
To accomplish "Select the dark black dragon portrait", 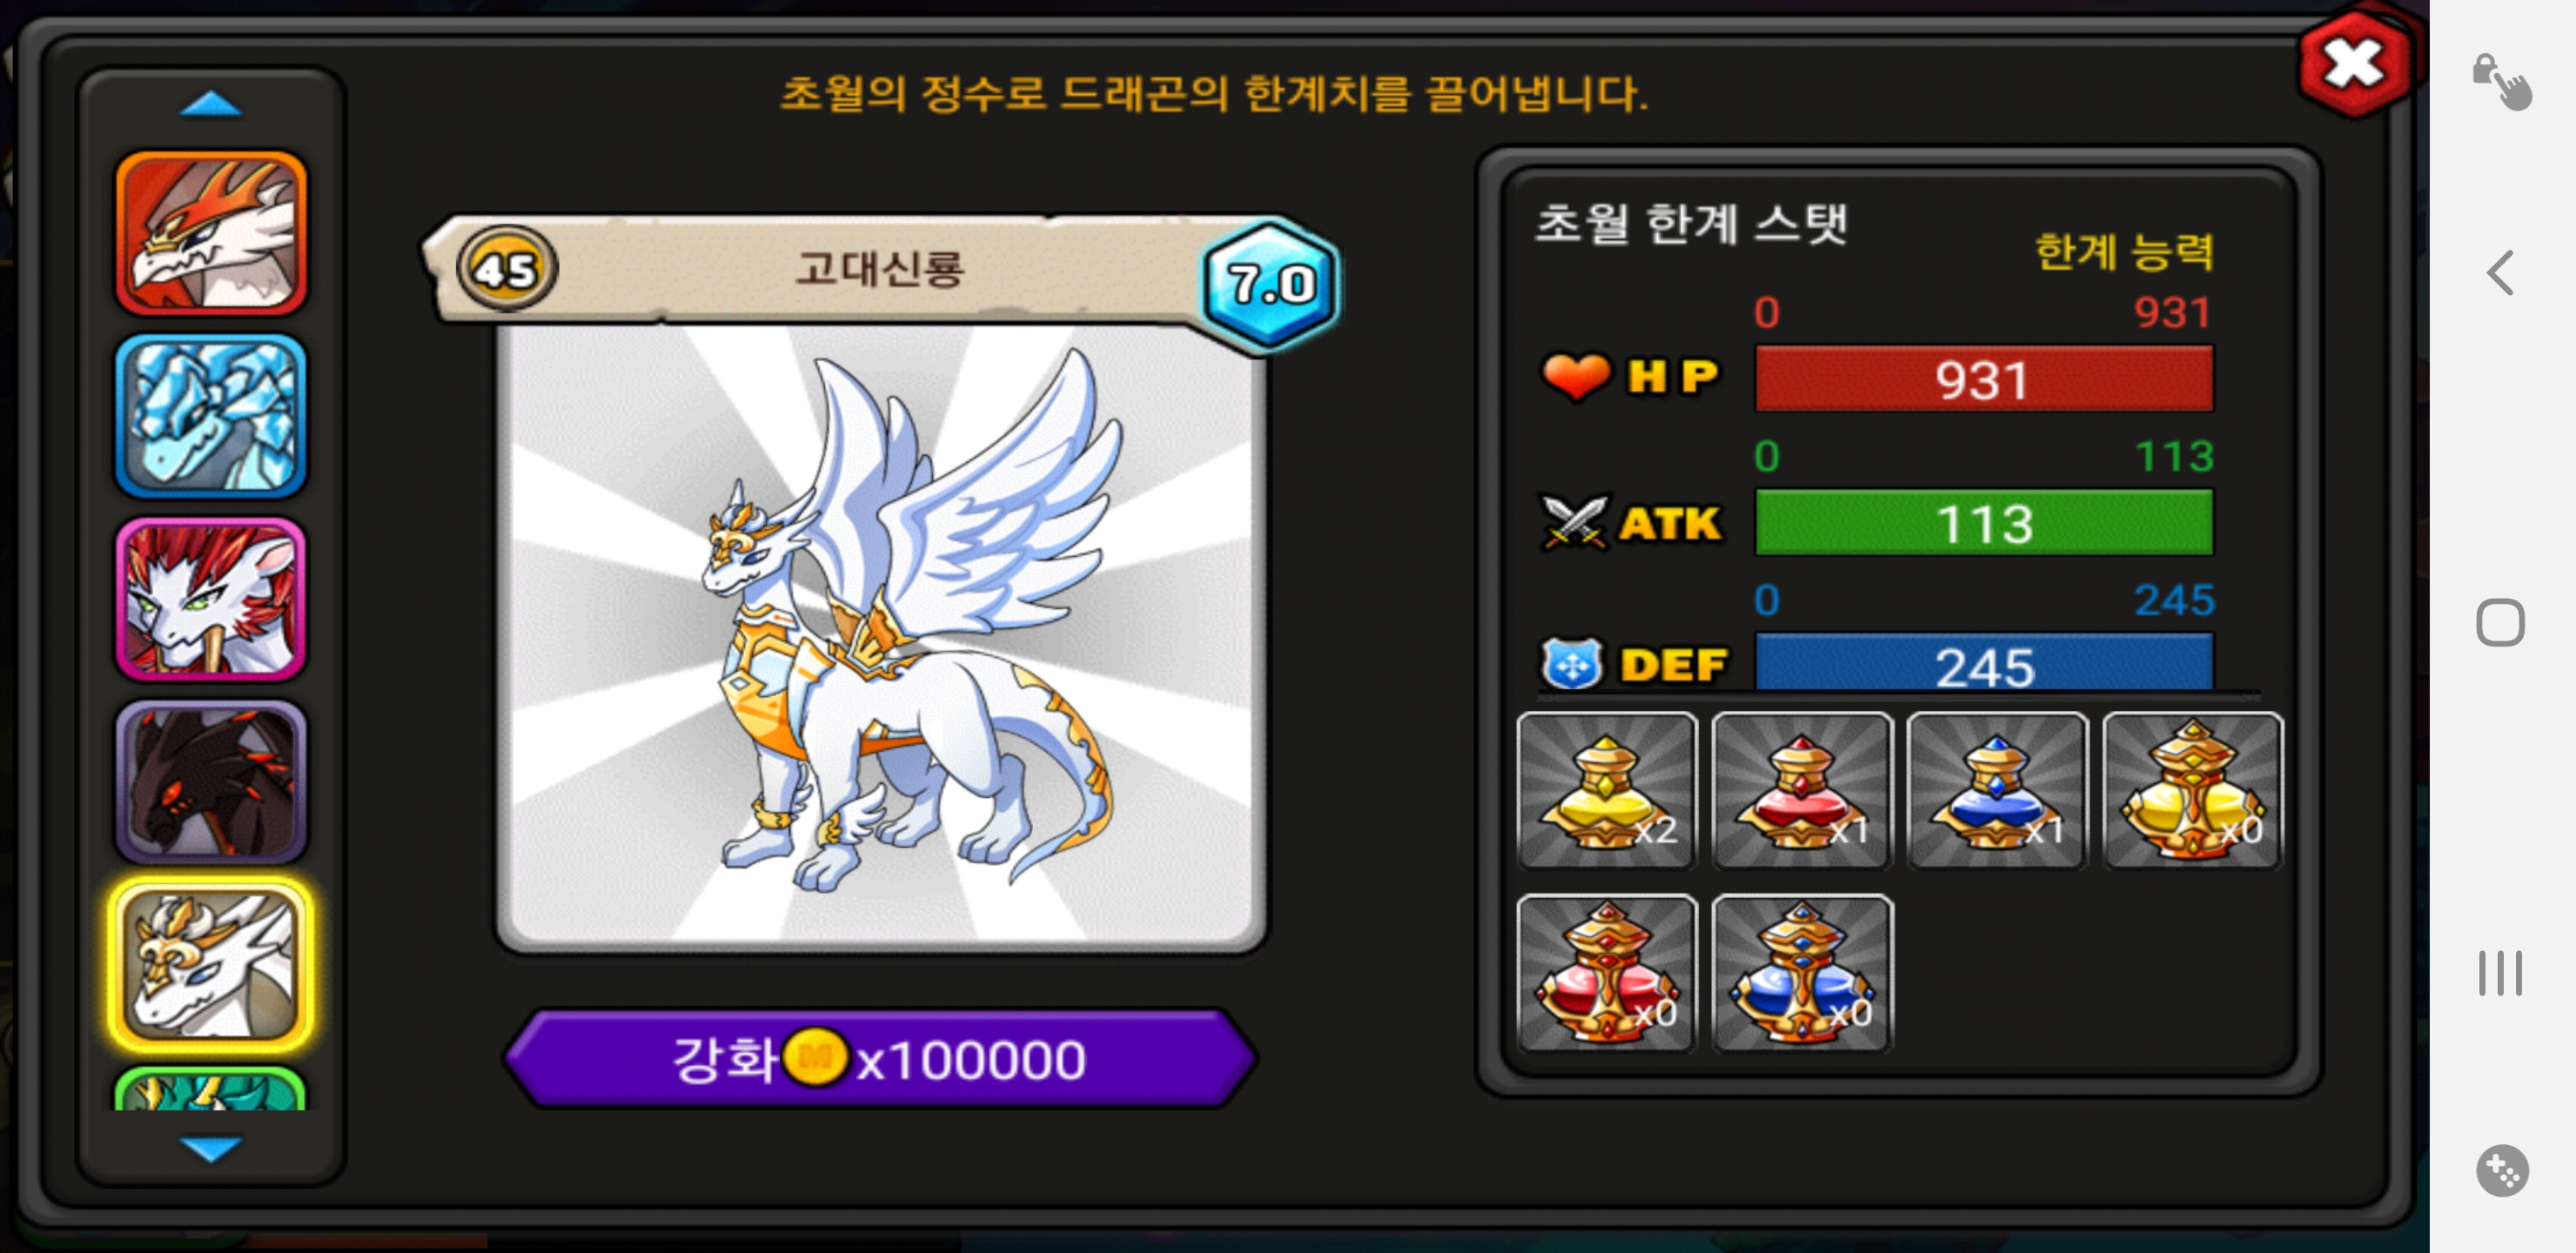I will [x=211, y=782].
